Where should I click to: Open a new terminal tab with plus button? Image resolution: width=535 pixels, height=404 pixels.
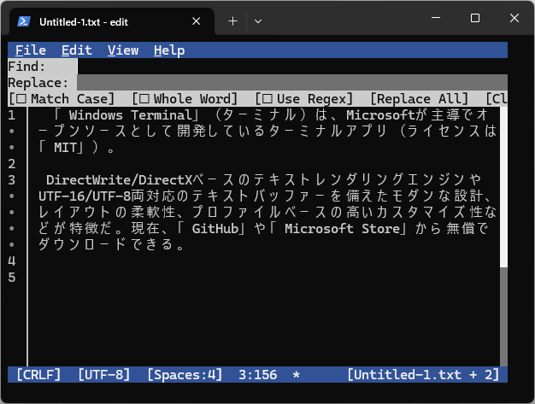[233, 21]
